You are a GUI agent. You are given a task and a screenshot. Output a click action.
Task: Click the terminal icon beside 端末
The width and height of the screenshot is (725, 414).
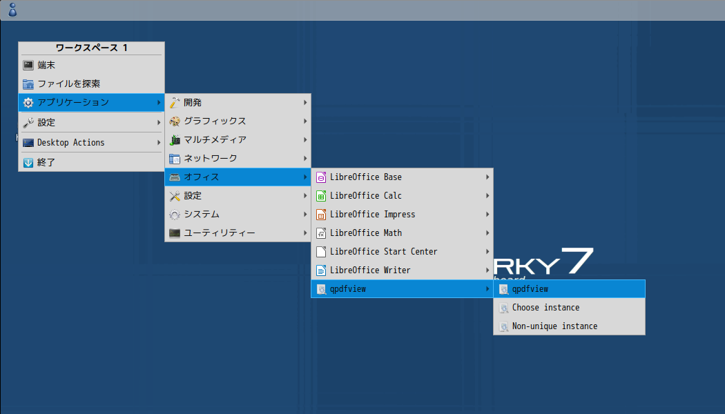click(x=28, y=65)
